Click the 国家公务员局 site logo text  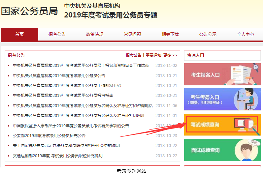click(29, 11)
